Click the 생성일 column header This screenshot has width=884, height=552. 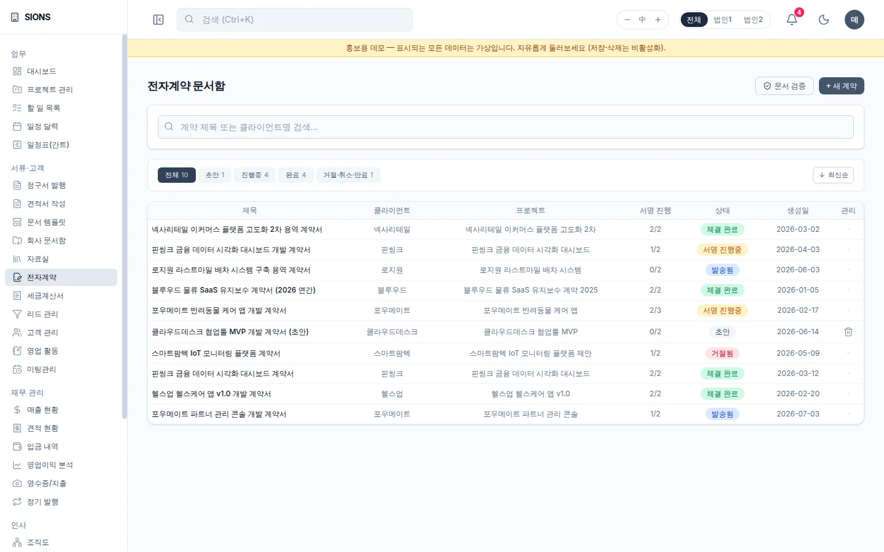(x=798, y=210)
